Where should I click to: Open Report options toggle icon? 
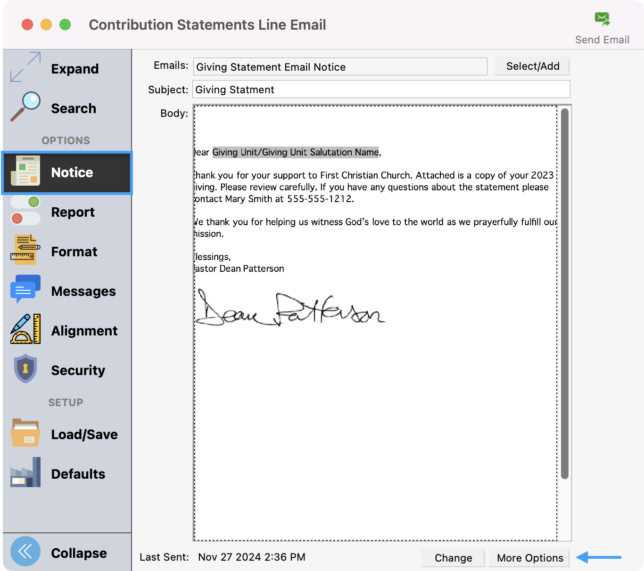tap(25, 211)
